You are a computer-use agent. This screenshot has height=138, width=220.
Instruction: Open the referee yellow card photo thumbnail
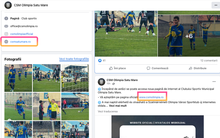tap(47, 106)
